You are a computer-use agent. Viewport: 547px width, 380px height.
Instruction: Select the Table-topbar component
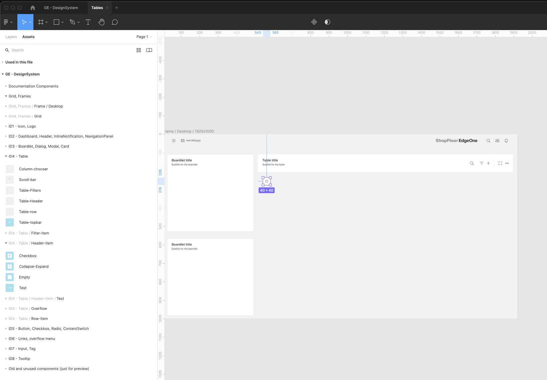pos(30,222)
